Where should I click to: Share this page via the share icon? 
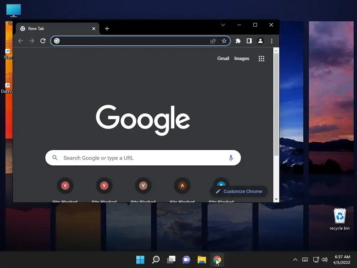[213, 41]
